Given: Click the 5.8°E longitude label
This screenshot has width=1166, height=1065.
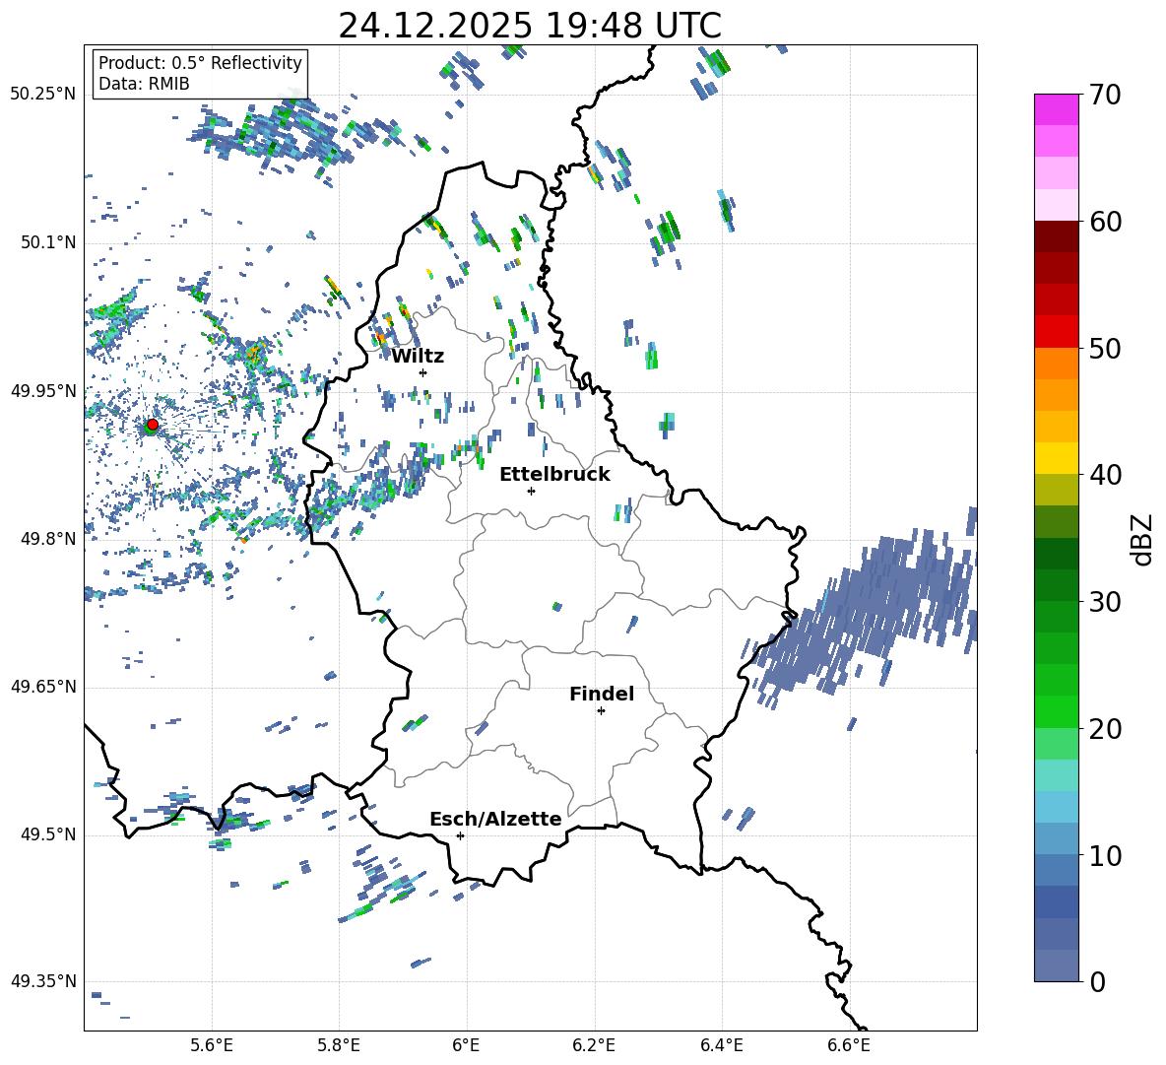Looking at the screenshot, I should [x=339, y=1045].
